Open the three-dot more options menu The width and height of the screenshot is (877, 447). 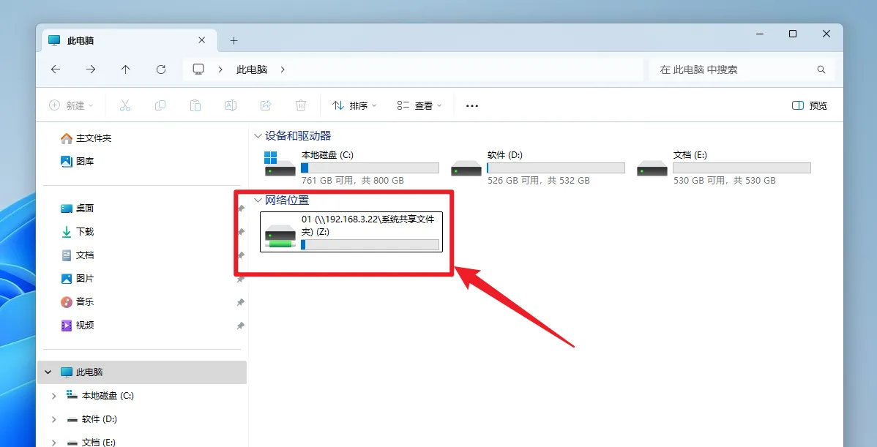(x=472, y=105)
